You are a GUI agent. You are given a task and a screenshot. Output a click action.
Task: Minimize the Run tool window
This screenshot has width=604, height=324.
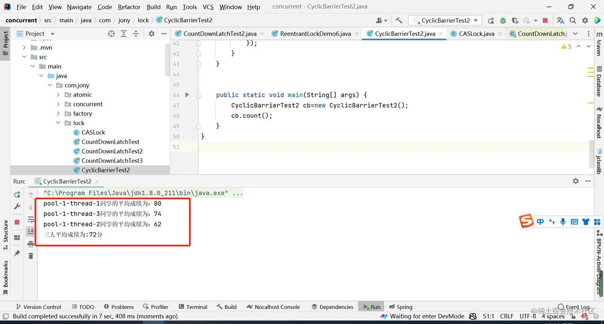(588, 181)
